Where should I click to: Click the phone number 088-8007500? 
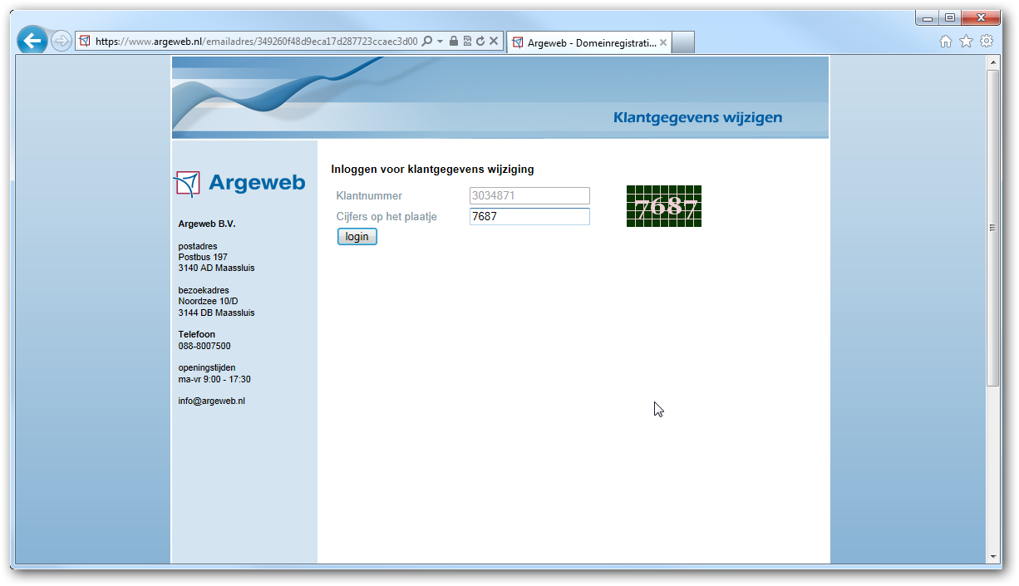coord(204,346)
